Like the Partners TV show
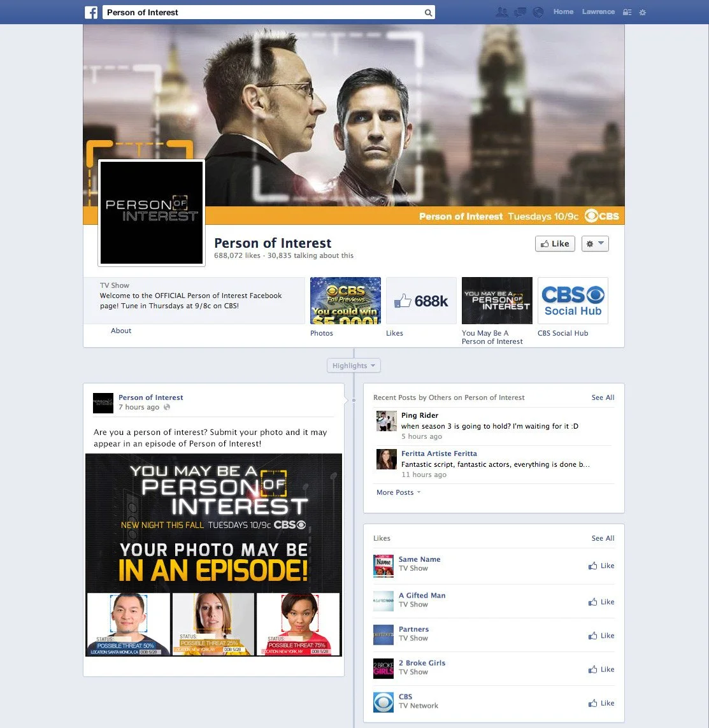 point(601,636)
